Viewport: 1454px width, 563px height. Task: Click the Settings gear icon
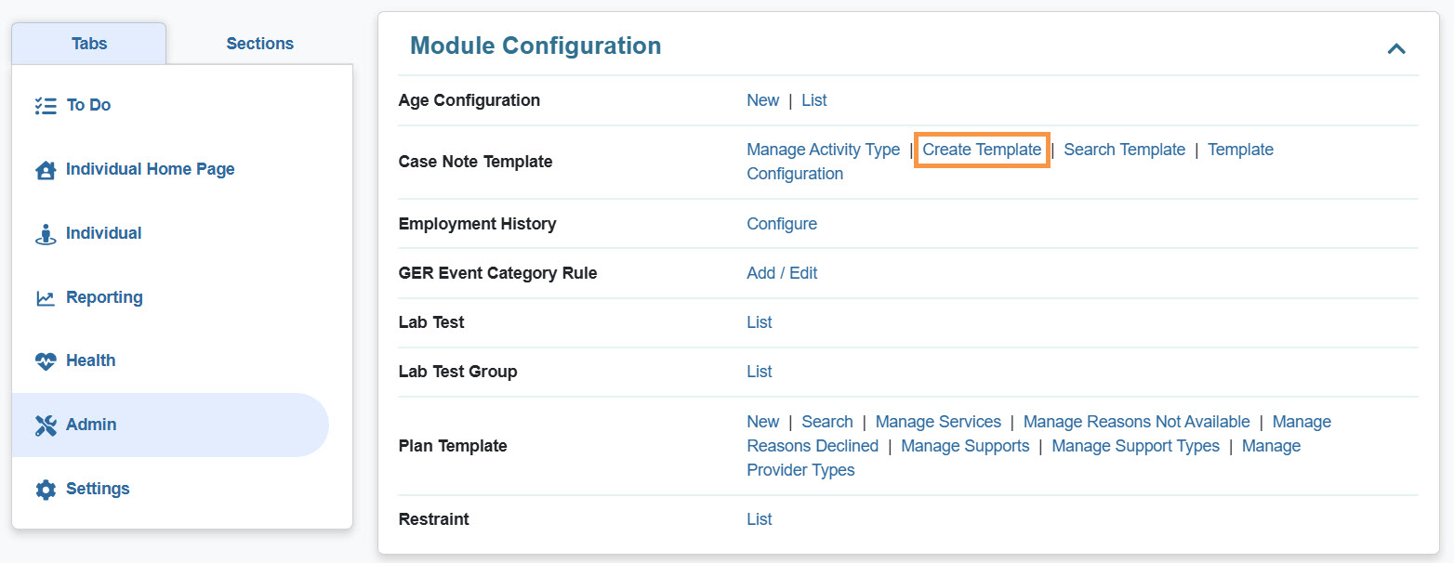tap(45, 490)
